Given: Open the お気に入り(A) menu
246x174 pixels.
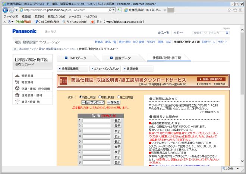Looking at the screenshot, I should pos(56,17).
